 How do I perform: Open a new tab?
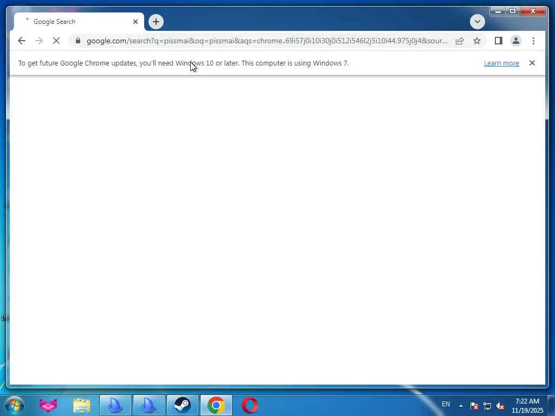(156, 22)
